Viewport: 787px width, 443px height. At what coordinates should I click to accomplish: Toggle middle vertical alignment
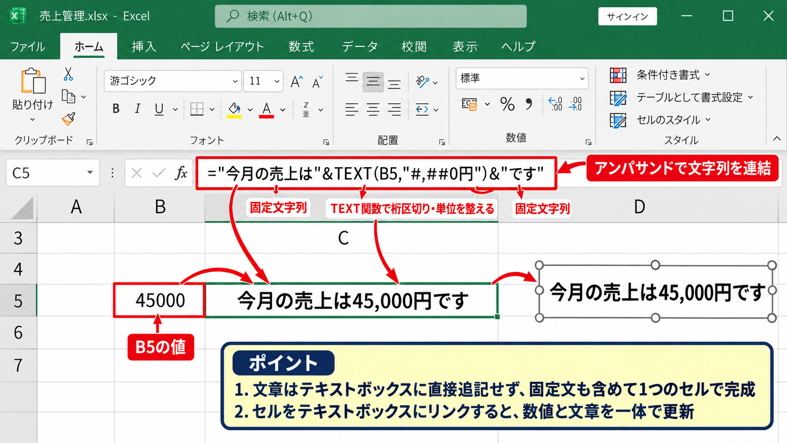click(373, 82)
